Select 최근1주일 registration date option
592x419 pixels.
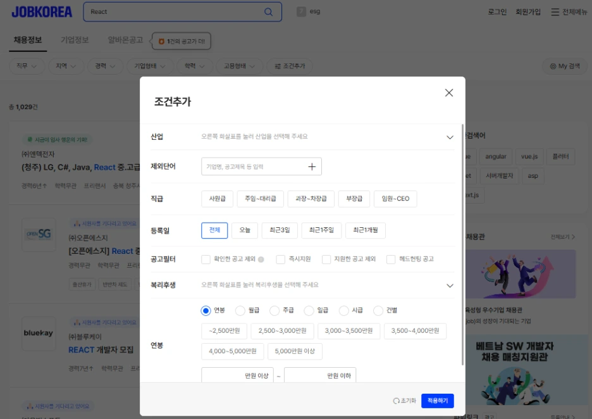coord(321,230)
